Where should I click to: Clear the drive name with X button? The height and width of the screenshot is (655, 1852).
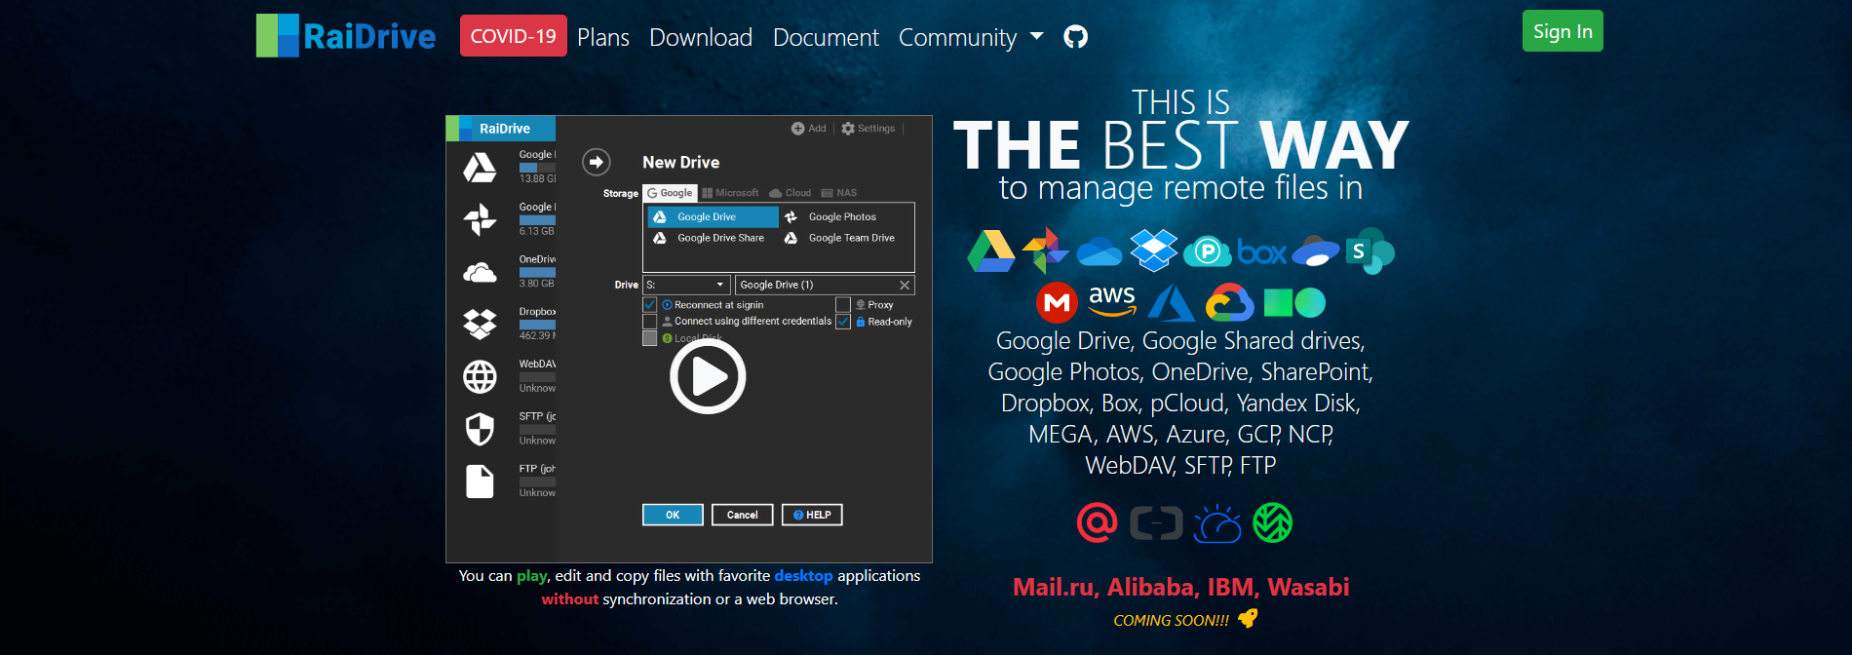click(905, 285)
